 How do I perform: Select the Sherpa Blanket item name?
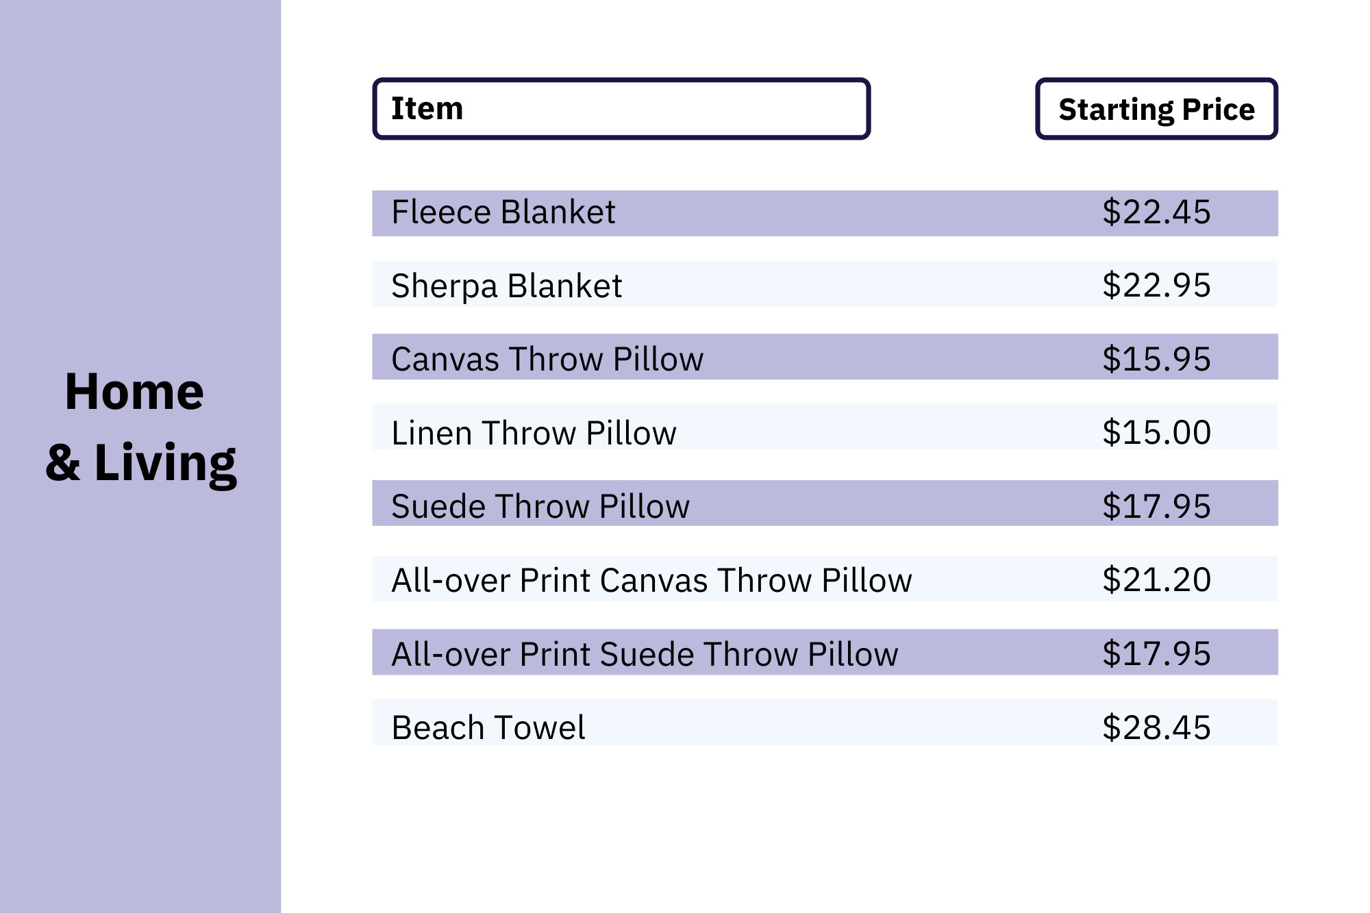pyautogui.click(x=506, y=286)
